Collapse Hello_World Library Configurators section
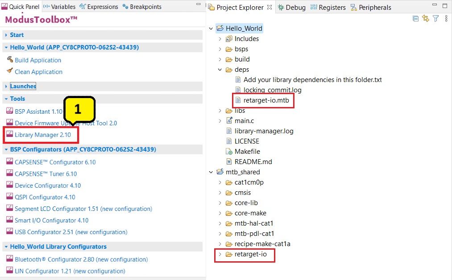 [6, 247]
